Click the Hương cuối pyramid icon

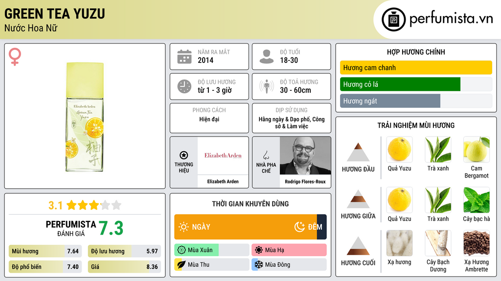tap(358, 246)
